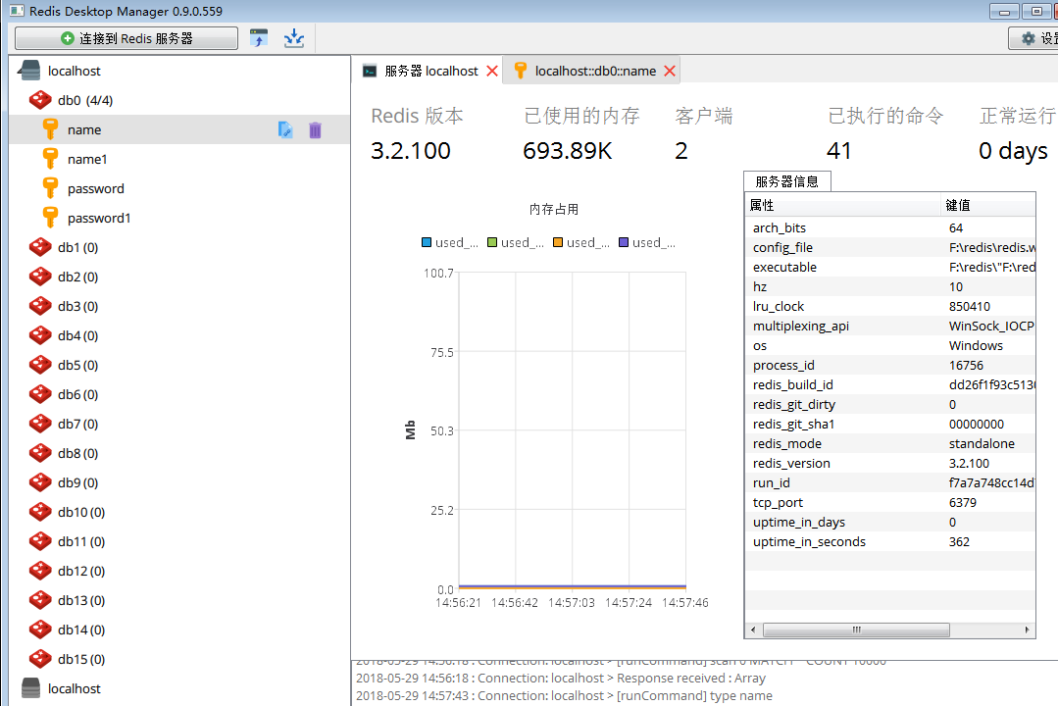Screen dimensions: 1058x706
Task: Open database db11 (0)
Action: pos(81,542)
